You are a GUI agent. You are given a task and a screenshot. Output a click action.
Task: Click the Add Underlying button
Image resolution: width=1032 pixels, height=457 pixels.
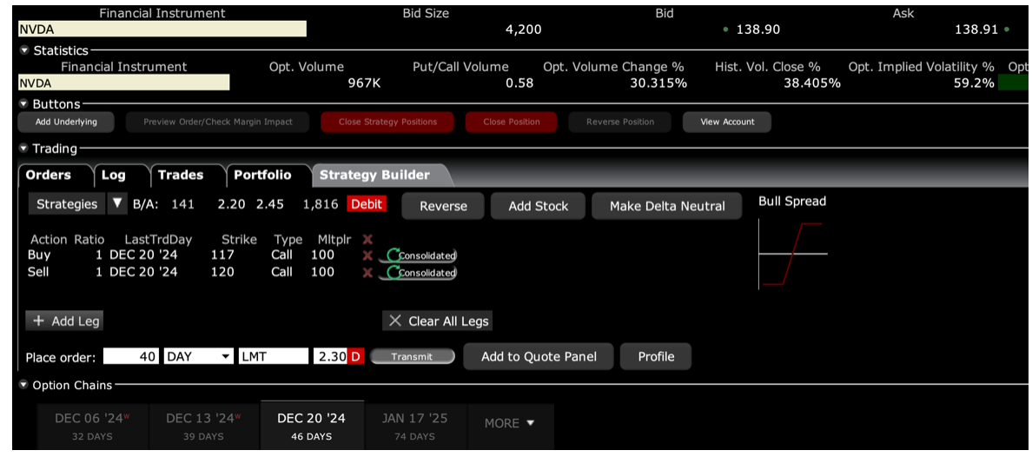[x=66, y=122]
